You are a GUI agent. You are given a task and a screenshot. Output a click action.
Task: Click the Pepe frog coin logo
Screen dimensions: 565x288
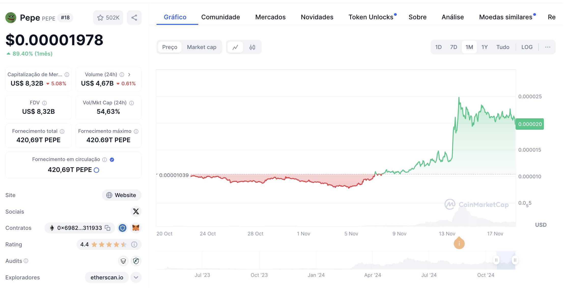pyautogui.click(x=11, y=18)
